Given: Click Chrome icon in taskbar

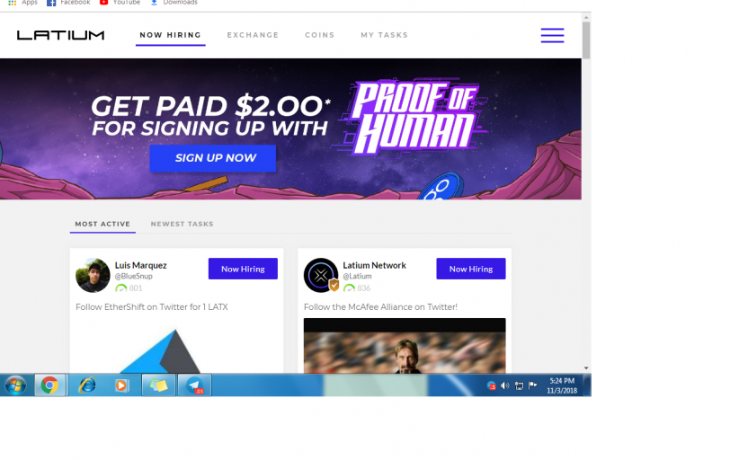Looking at the screenshot, I should click(49, 385).
